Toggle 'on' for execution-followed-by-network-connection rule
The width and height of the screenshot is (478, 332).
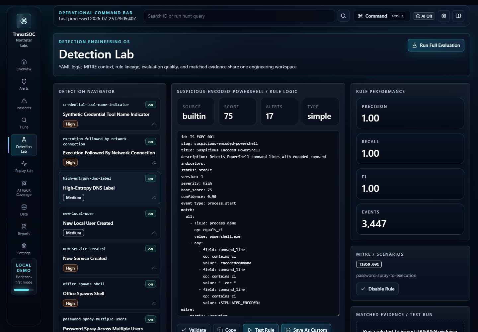point(151,141)
